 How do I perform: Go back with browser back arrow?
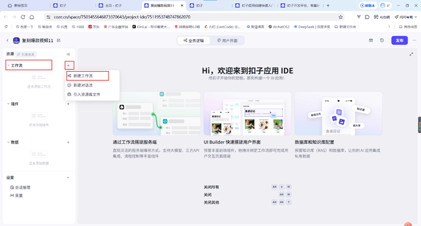[5, 17]
